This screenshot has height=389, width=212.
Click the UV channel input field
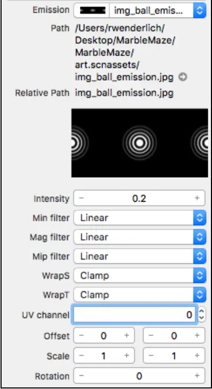(135, 315)
